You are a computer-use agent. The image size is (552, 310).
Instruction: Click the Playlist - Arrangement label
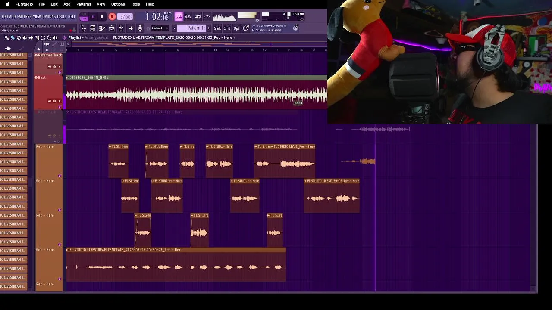click(x=88, y=37)
